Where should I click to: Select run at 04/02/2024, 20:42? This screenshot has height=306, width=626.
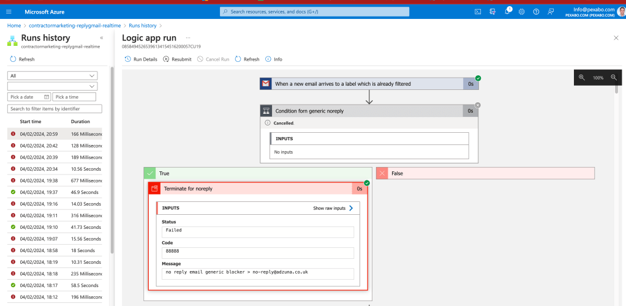[55, 146]
